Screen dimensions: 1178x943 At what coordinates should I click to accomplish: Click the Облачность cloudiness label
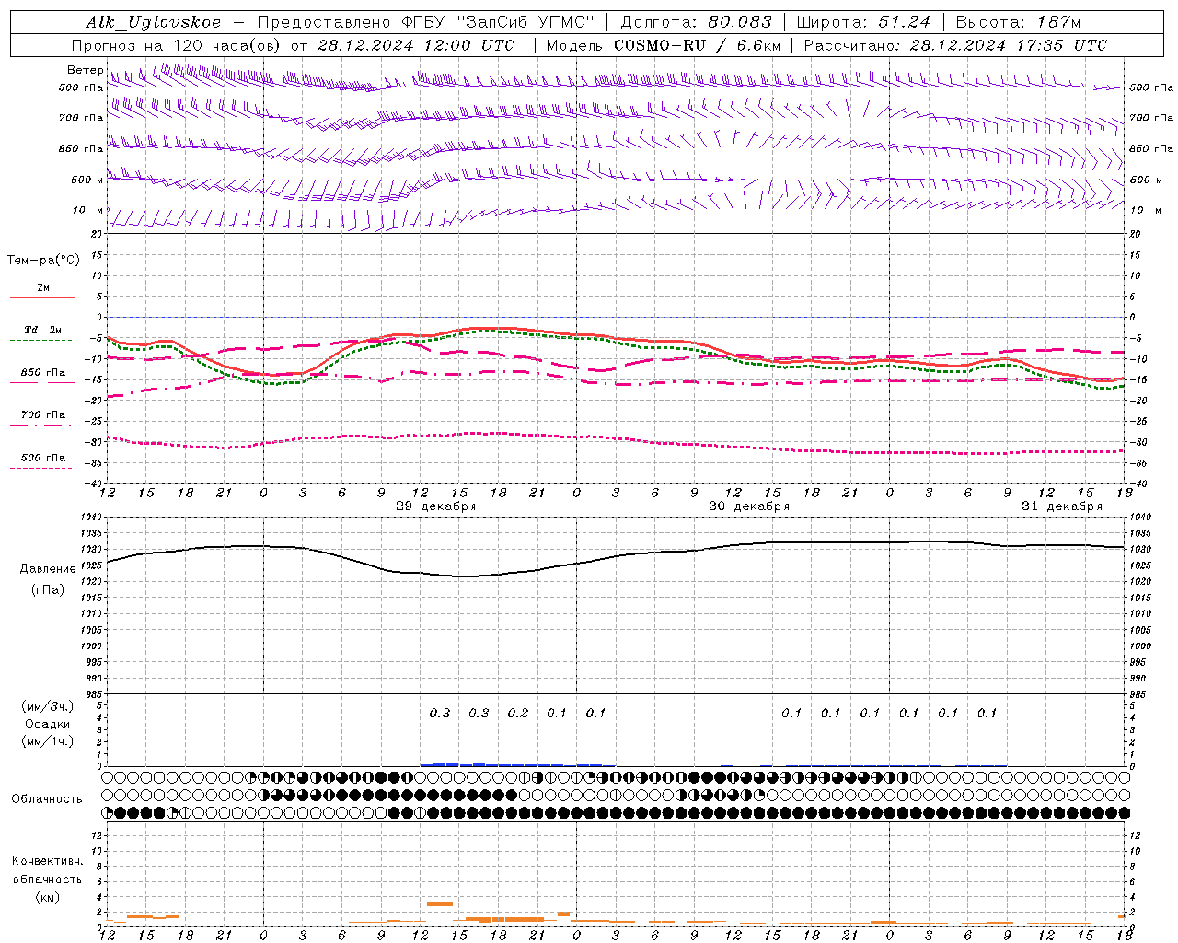[x=47, y=798]
